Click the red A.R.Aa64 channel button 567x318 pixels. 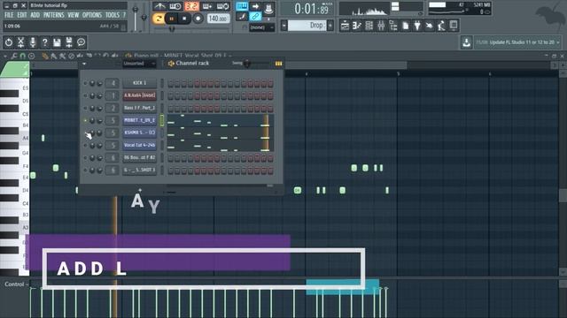(140, 95)
